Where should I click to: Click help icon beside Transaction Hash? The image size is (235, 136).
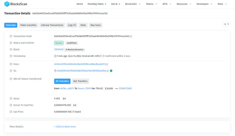tap(11, 36)
